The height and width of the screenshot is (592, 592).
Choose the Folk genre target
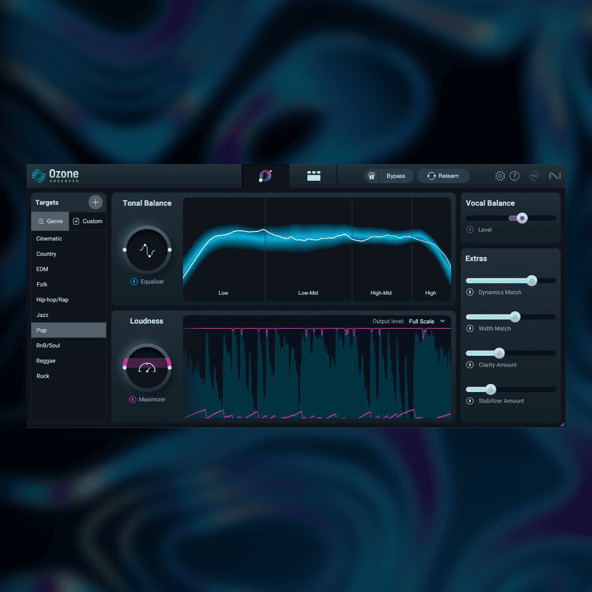(x=68, y=284)
